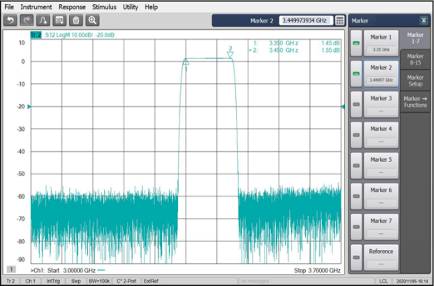This screenshot has height=286, width=434.
Task: Click the Redo arrow icon
Action: pos(27,20)
